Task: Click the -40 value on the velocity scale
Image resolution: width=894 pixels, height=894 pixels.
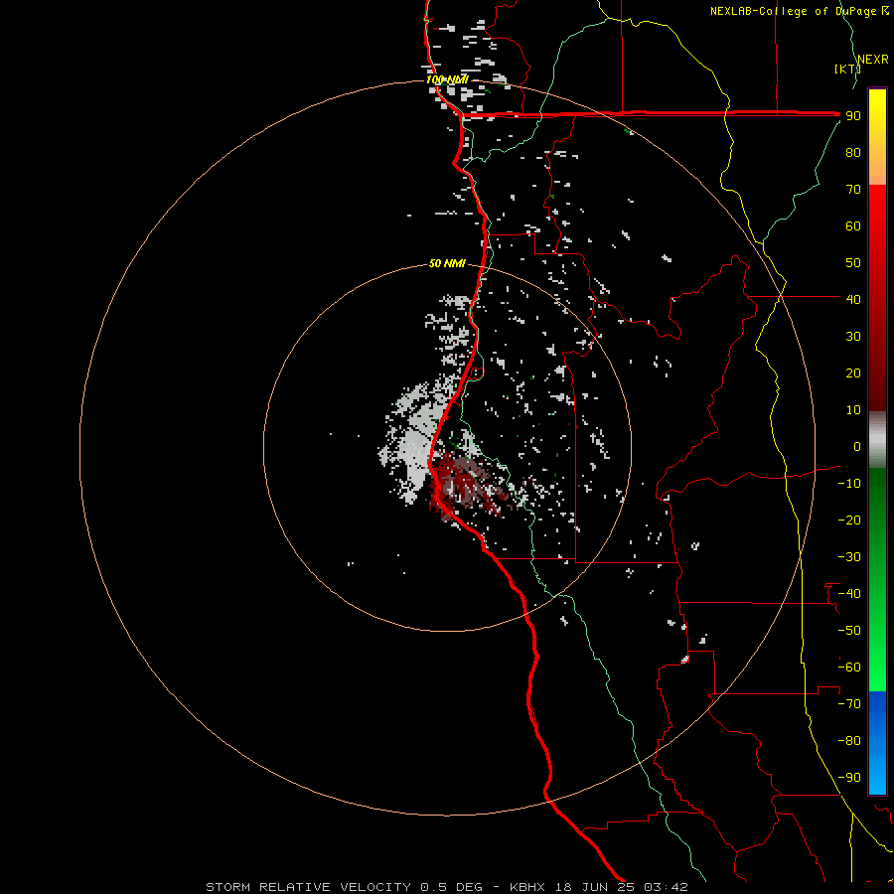Action: [x=849, y=594]
